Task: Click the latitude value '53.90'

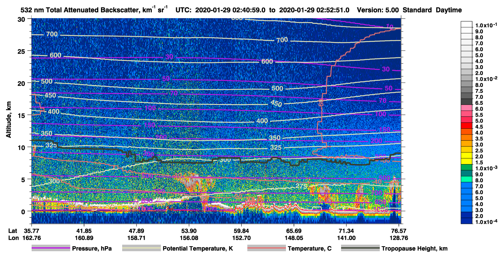Action: (189, 231)
